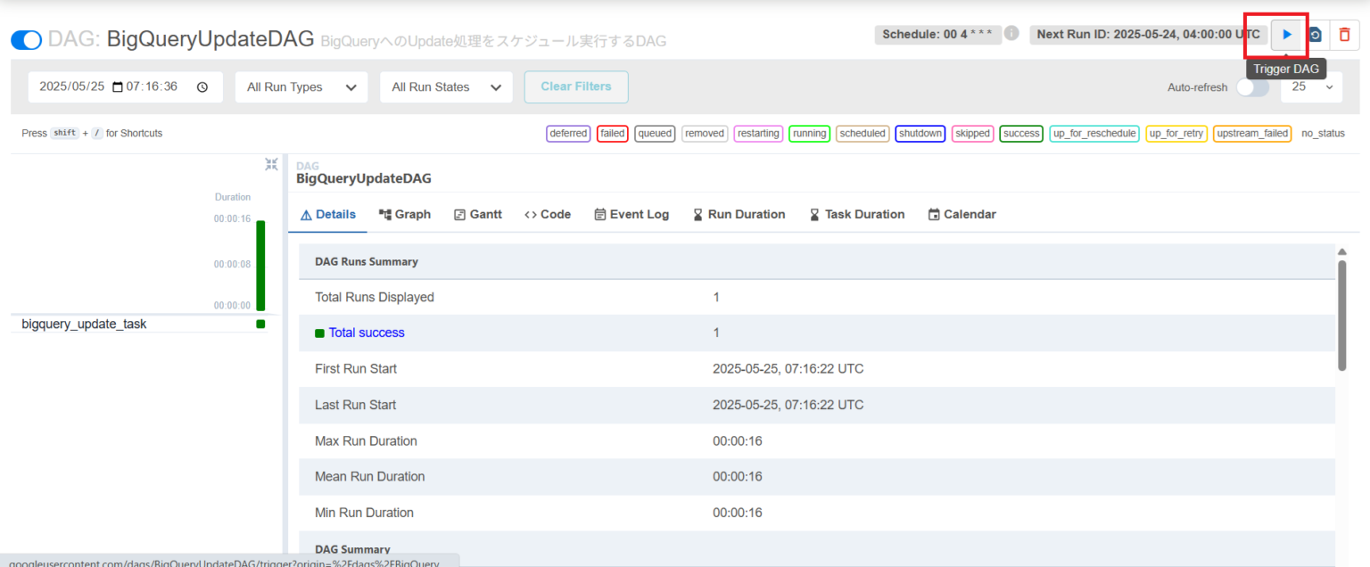Image resolution: width=1370 pixels, height=567 pixels.
Task: Click the green success square for bigquery_update_task
Action: [260, 324]
